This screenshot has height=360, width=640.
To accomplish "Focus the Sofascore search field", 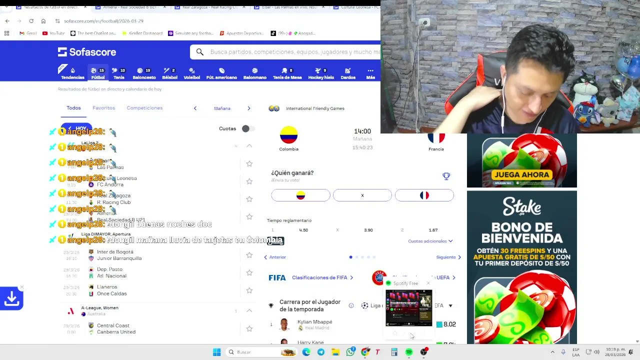I will [294, 52].
